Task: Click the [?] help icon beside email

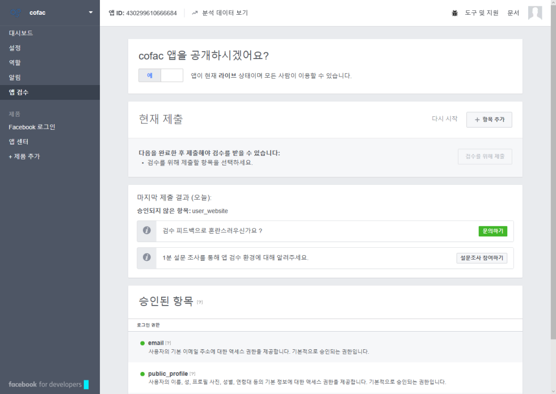Action: pyautogui.click(x=168, y=343)
